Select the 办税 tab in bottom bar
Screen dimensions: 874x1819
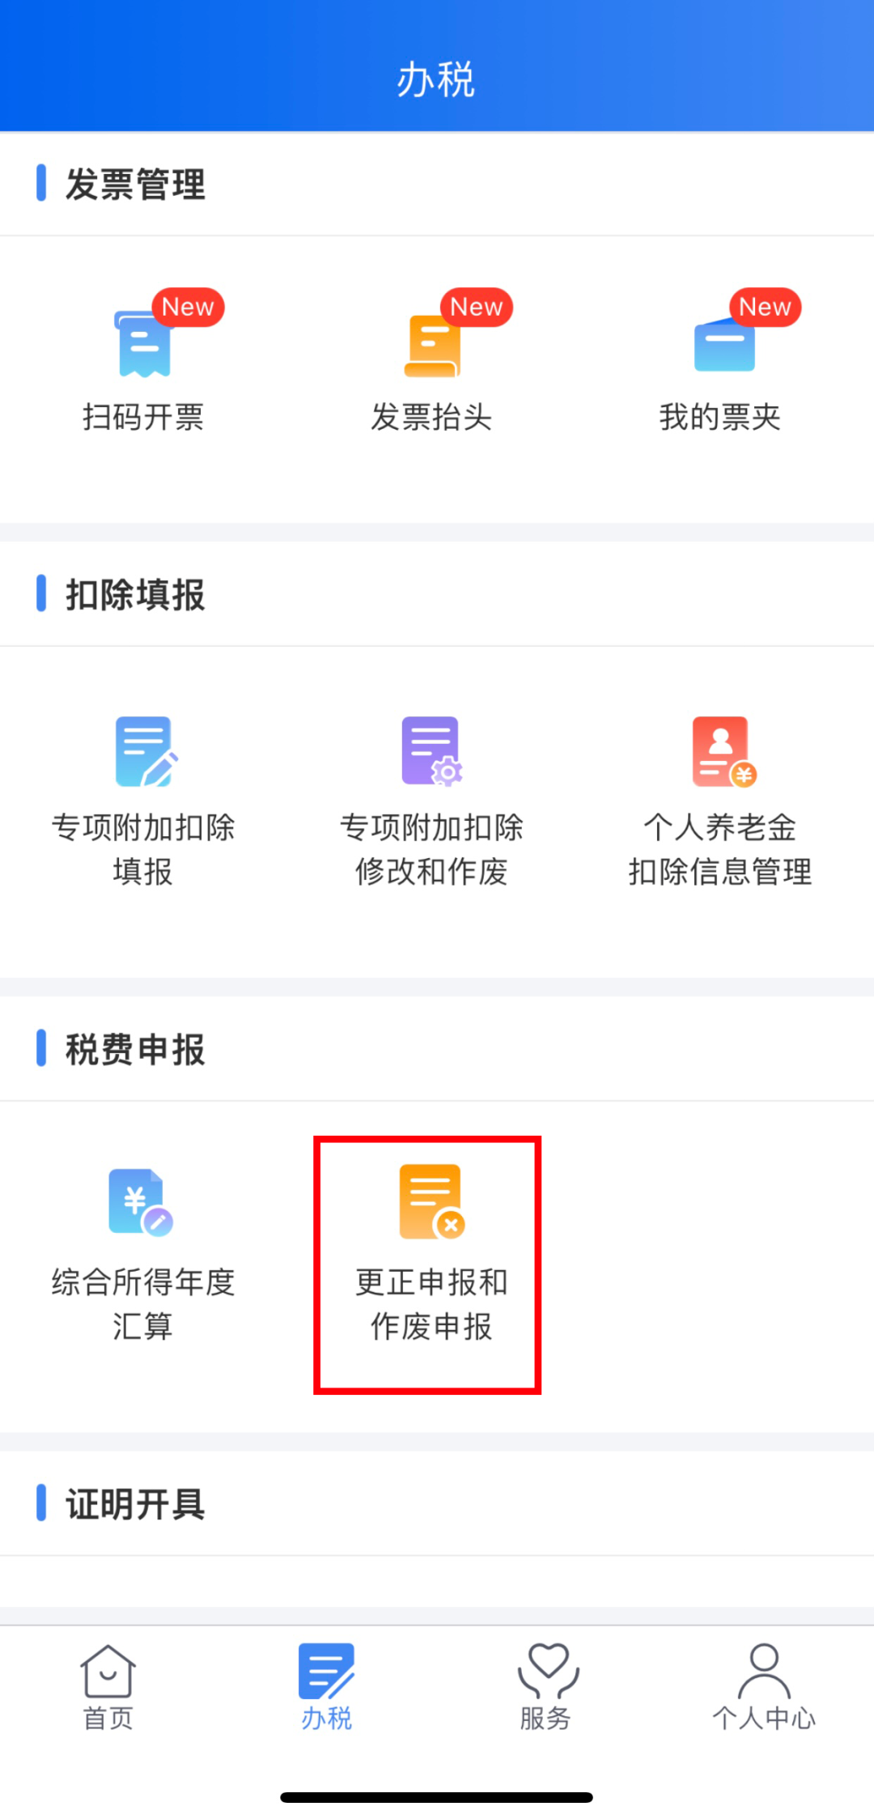coord(326,1687)
